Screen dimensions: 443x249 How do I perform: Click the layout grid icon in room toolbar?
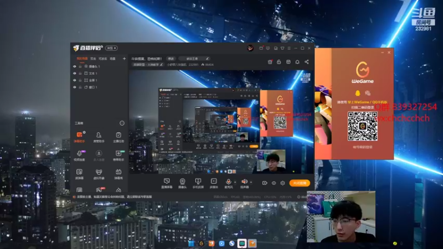[x=288, y=62]
